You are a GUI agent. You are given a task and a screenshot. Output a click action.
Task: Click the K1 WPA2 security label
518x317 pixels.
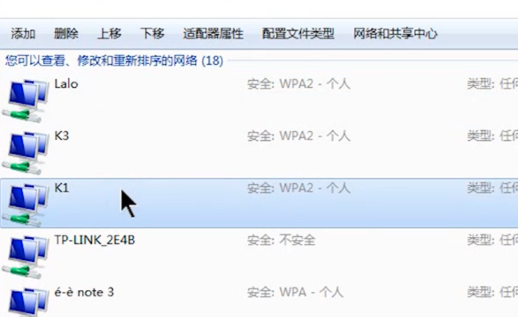tap(298, 188)
